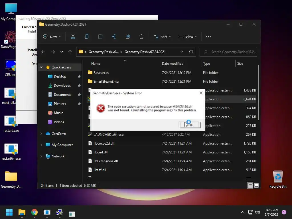
Task: Click the volume speaker tray icon
Action: [257, 212]
